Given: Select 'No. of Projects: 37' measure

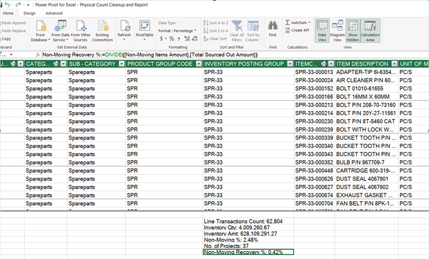Looking at the screenshot, I should click(248, 246).
